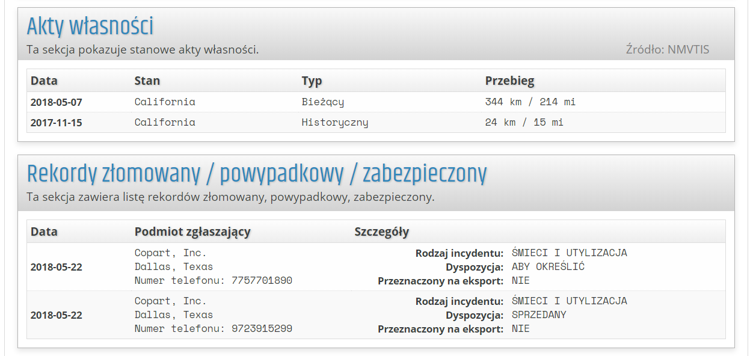753x356 pixels.
Task: Click the "24 km / 15 mi" mileage value
Action: click(524, 123)
